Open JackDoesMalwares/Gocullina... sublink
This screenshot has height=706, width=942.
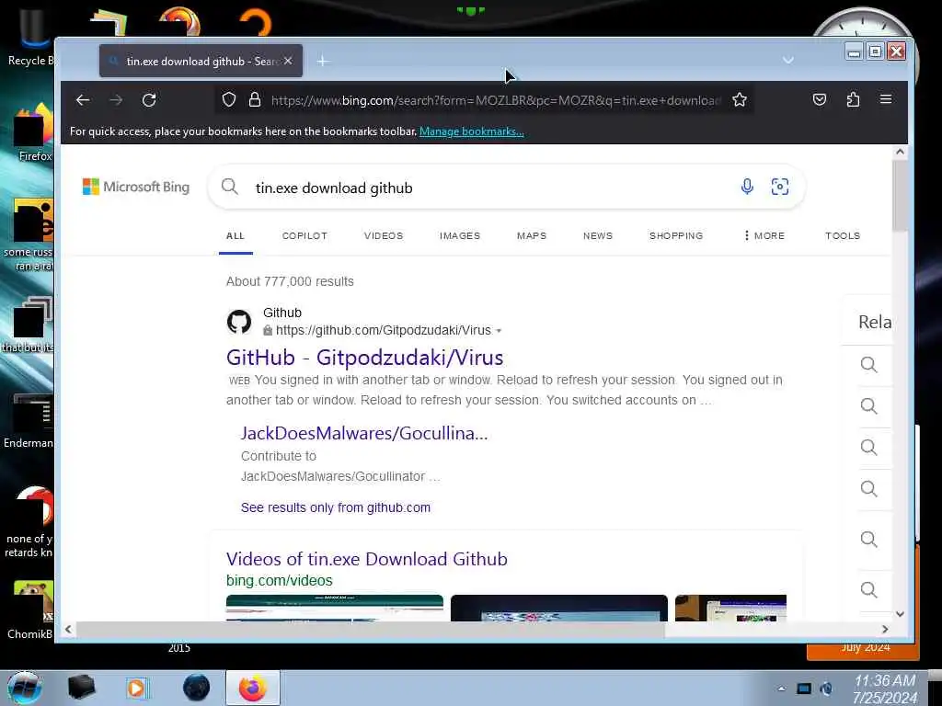pyautogui.click(x=364, y=433)
